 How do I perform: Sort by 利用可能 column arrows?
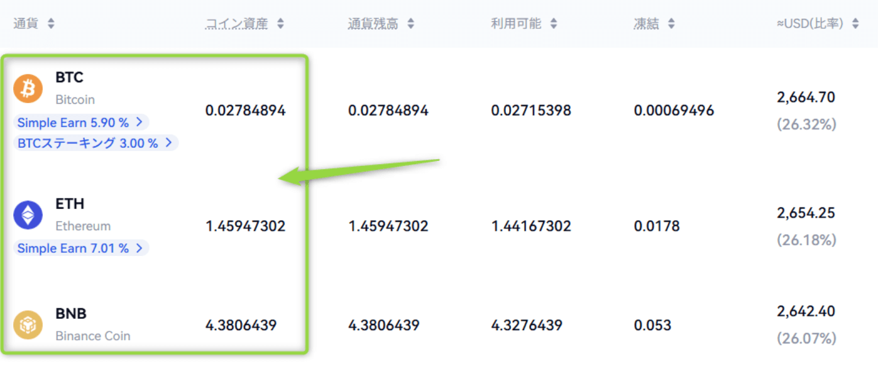554,24
